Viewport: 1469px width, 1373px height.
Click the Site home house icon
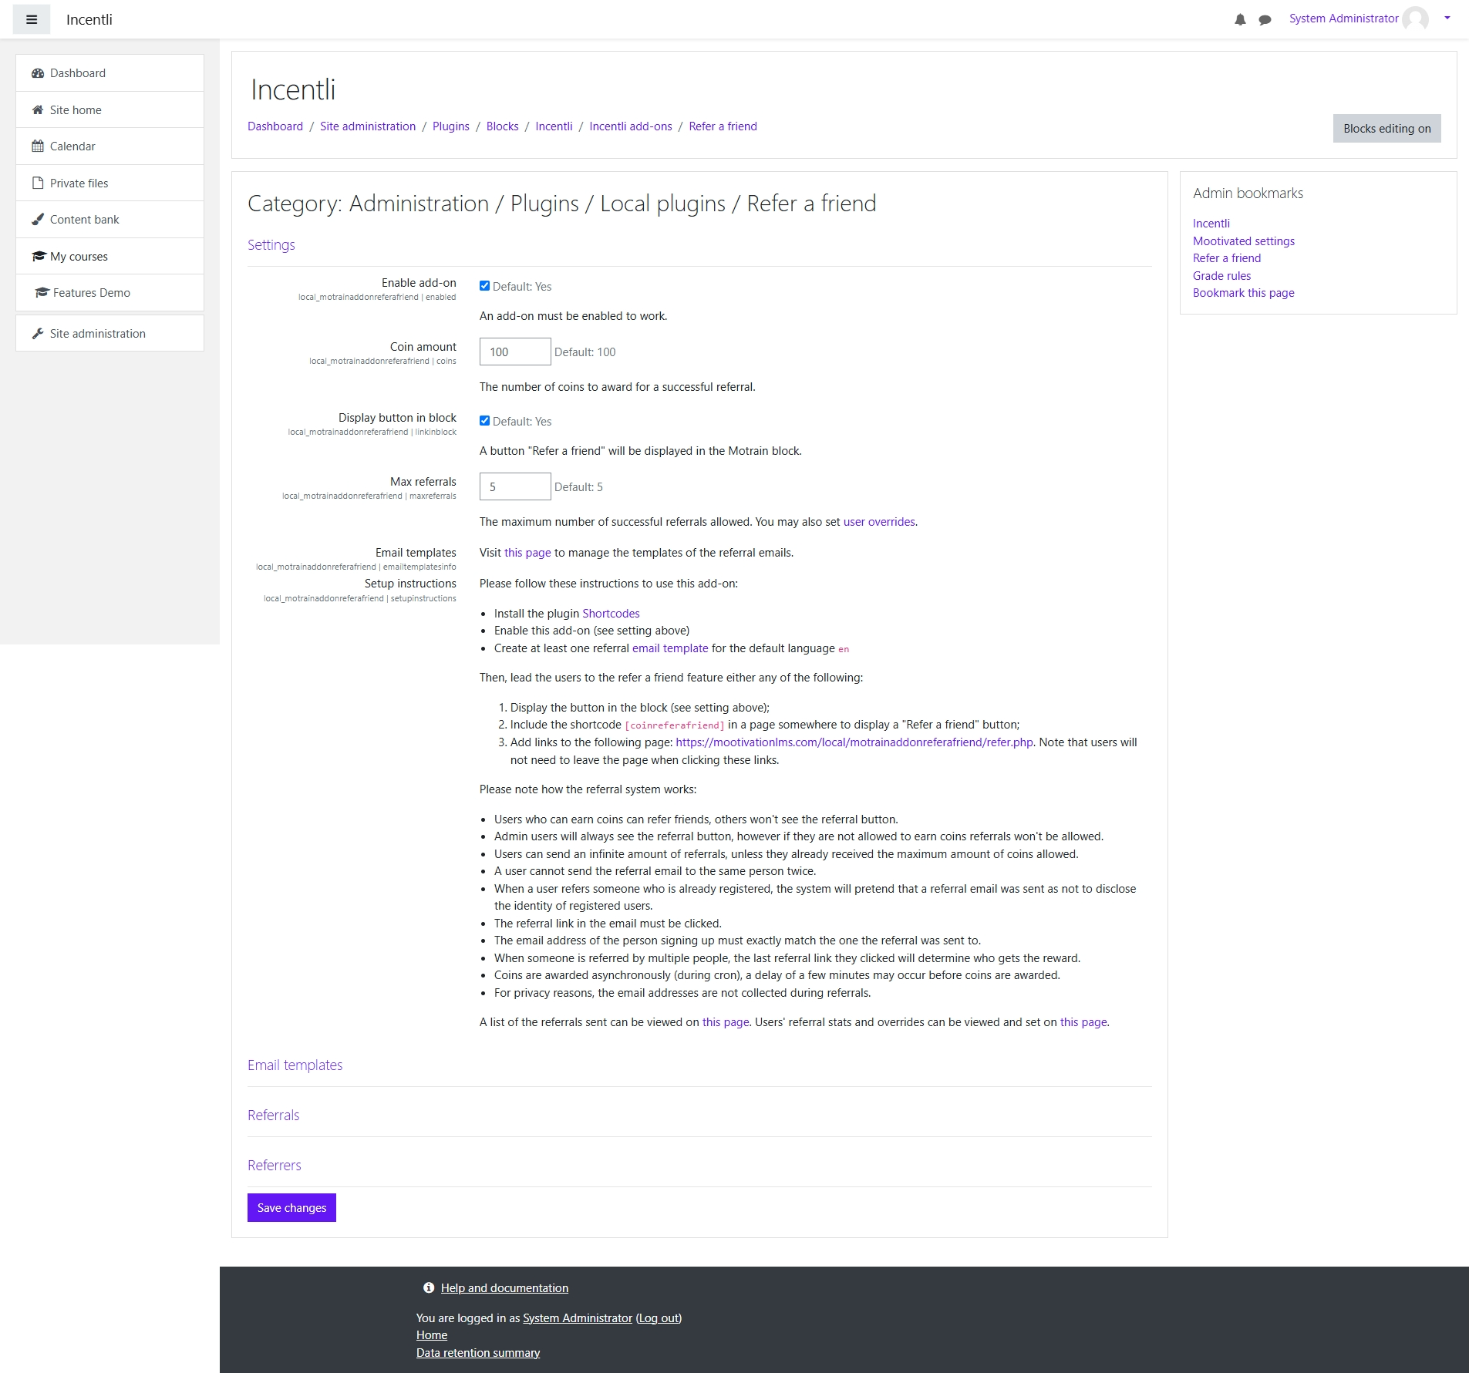coord(37,109)
